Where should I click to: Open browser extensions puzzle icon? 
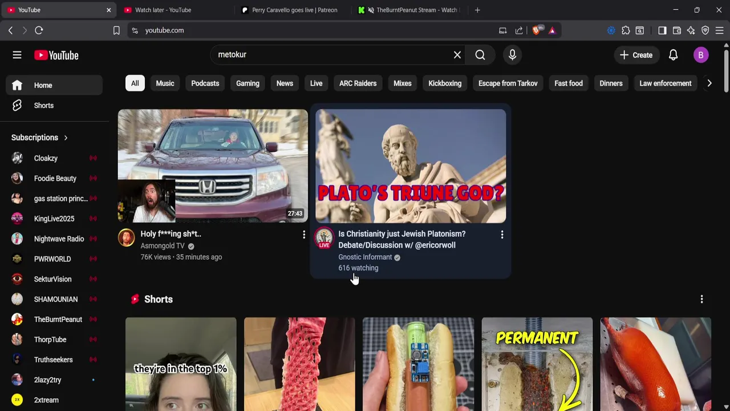[x=626, y=30]
